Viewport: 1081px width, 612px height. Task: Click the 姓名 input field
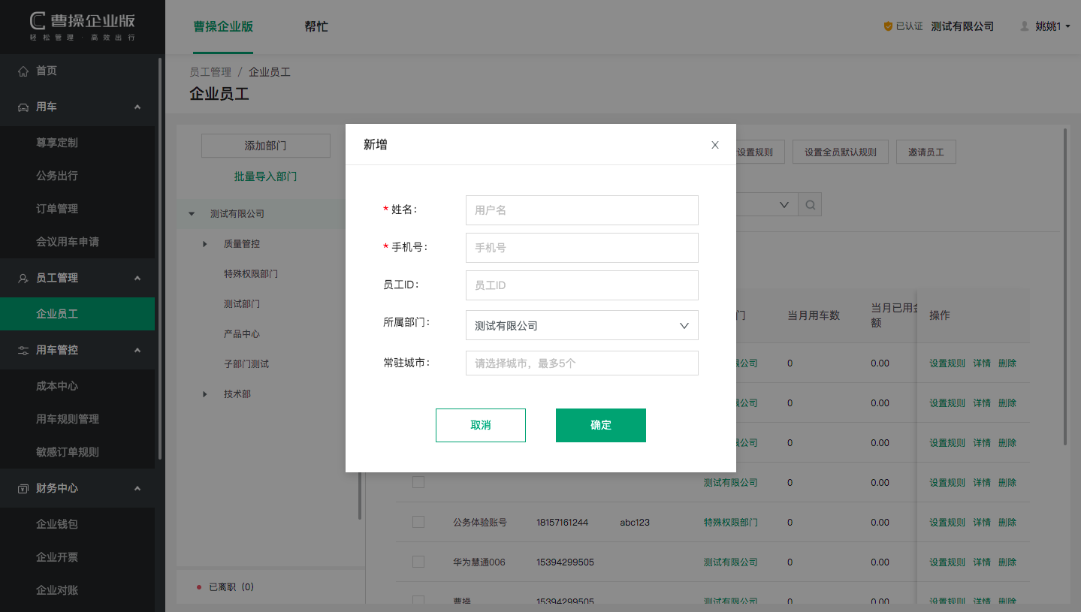[581, 210]
